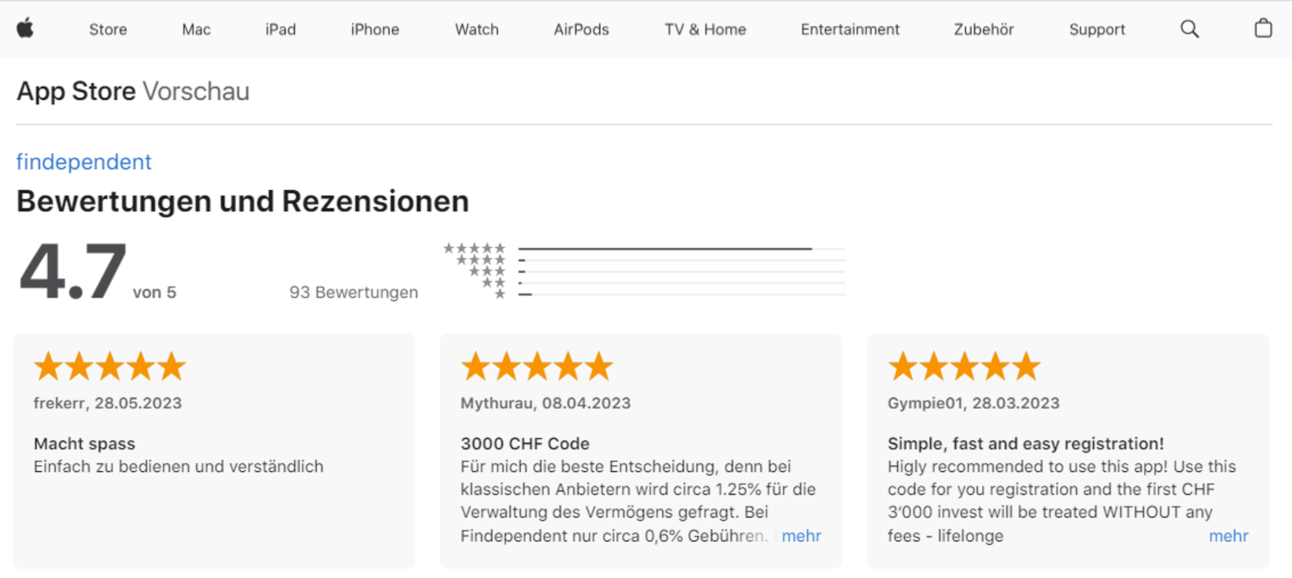Select the Zubehör navigation item

tap(984, 30)
